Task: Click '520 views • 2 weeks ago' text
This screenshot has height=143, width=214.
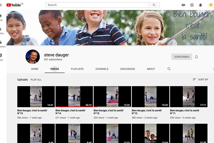Action: click(x=183, y=118)
